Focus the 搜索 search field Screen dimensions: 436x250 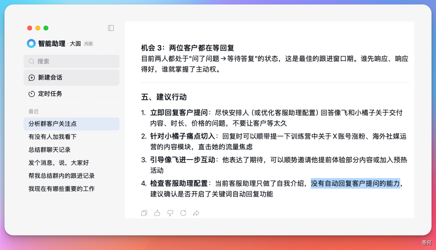click(71, 61)
